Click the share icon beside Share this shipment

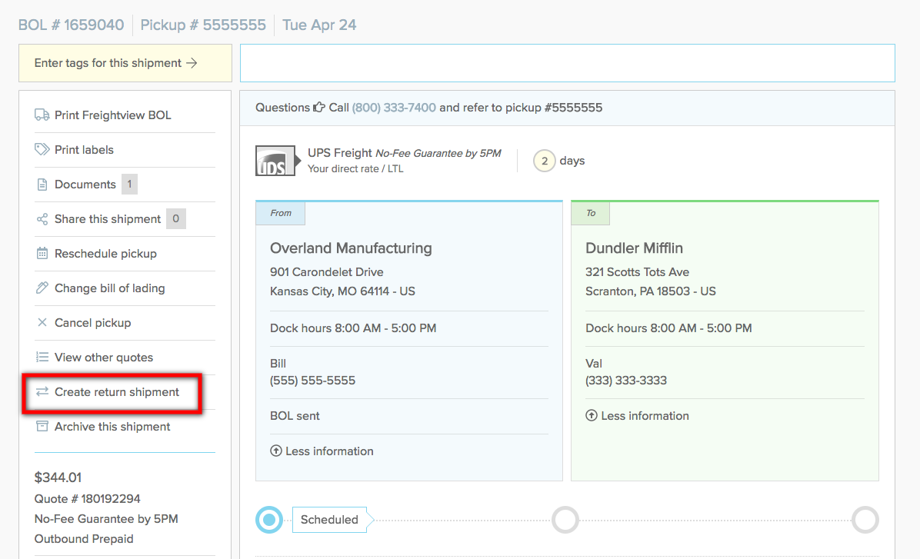click(x=42, y=219)
